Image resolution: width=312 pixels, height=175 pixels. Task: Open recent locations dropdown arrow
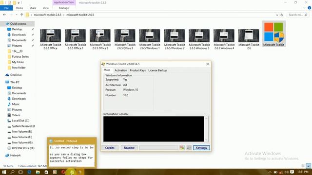point(17,15)
